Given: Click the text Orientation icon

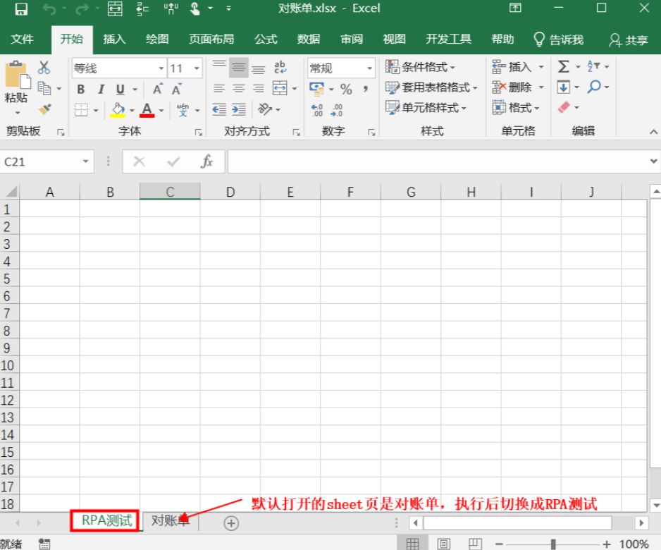Looking at the screenshot, I should (x=265, y=109).
